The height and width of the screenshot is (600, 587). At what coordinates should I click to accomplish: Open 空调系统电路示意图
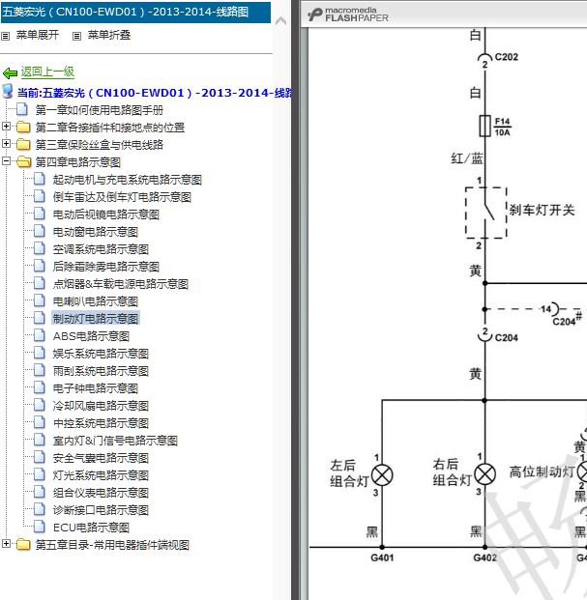point(101,249)
